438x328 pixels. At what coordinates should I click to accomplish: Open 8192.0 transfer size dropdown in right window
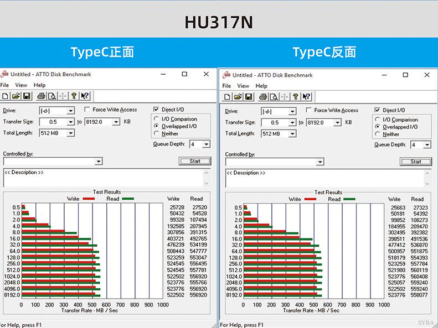(x=338, y=123)
